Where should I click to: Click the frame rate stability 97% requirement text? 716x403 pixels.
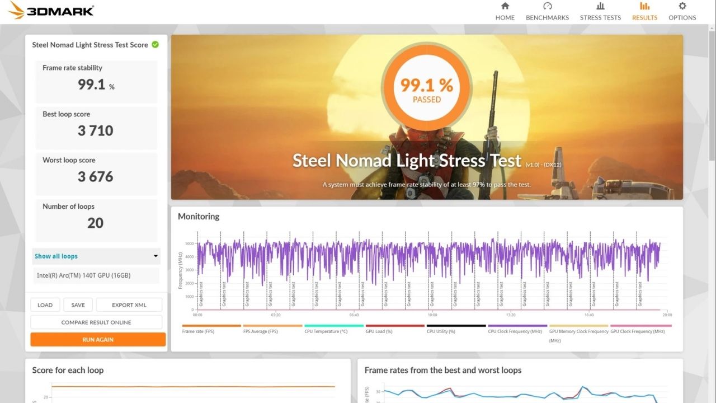tap(427, 184)
